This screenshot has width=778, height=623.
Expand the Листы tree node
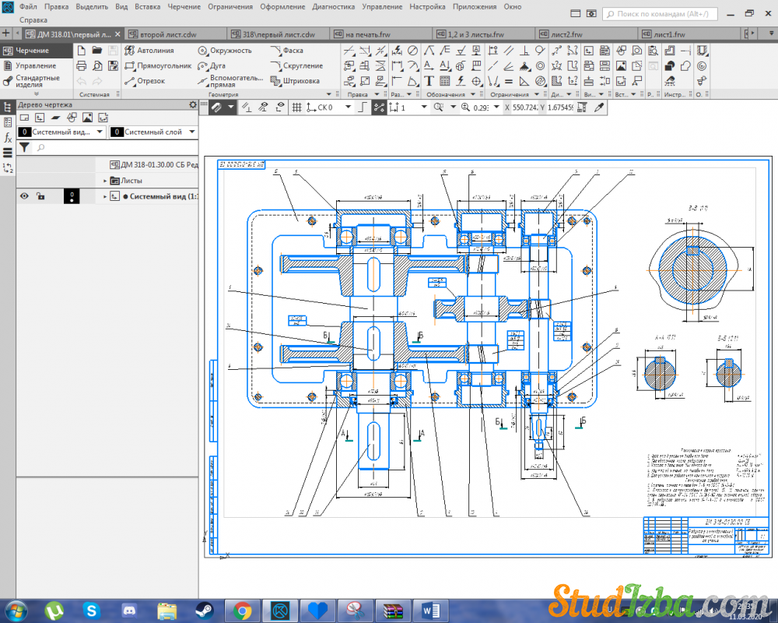(x=105, y=181)
